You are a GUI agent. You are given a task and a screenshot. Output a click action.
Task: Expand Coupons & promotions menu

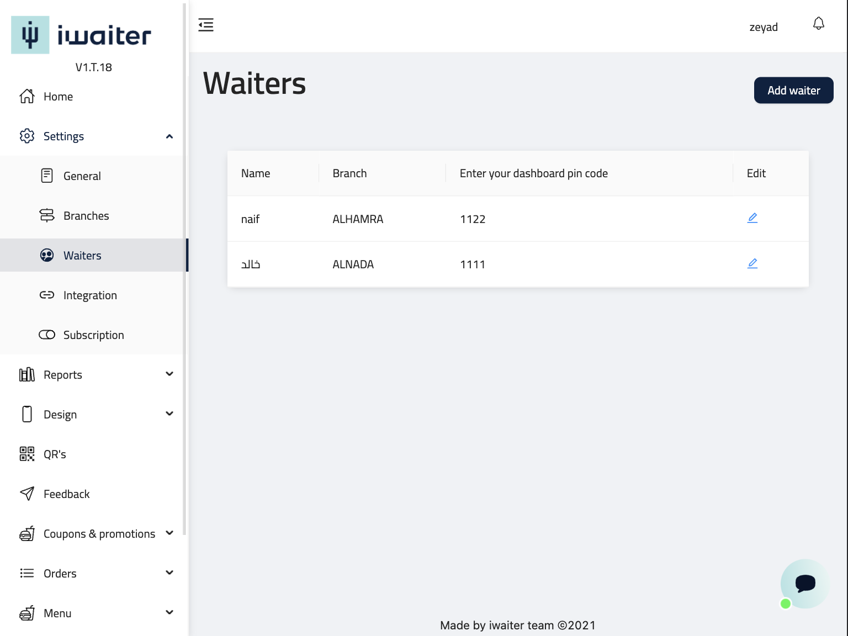coord(169,533)
